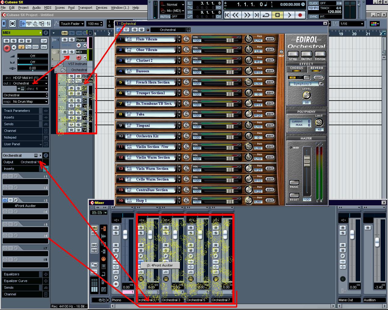Click the Show Overview toolbar icon
The height and width of the screenshot is (310, 388).
pyautogui.click(x=29, y=23)
